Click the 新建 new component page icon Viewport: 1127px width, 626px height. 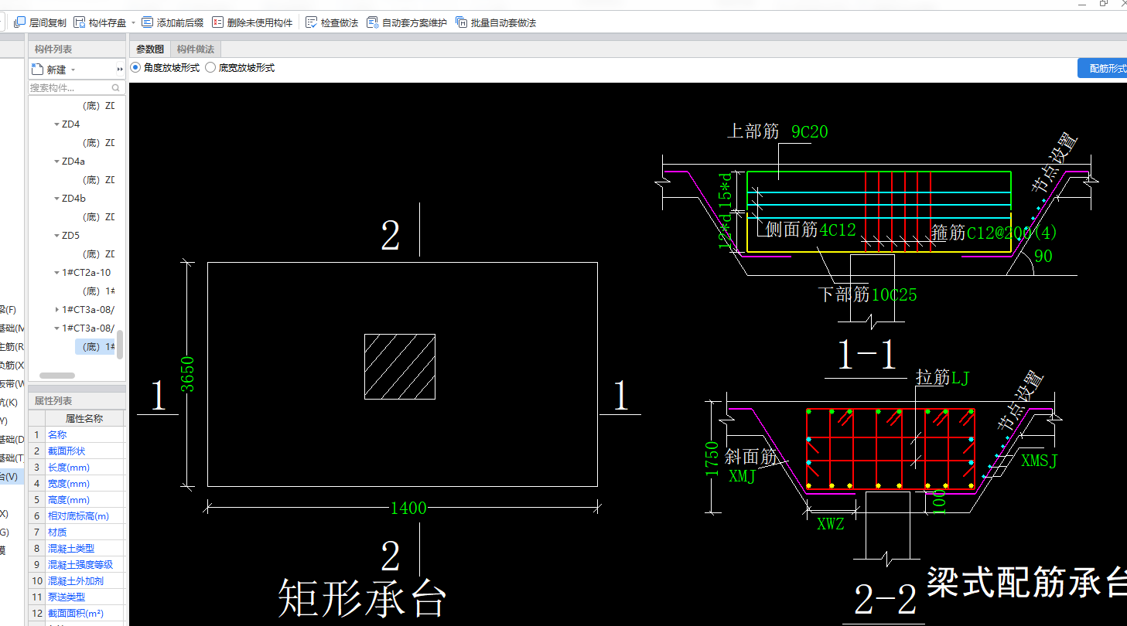coord(37,70)
